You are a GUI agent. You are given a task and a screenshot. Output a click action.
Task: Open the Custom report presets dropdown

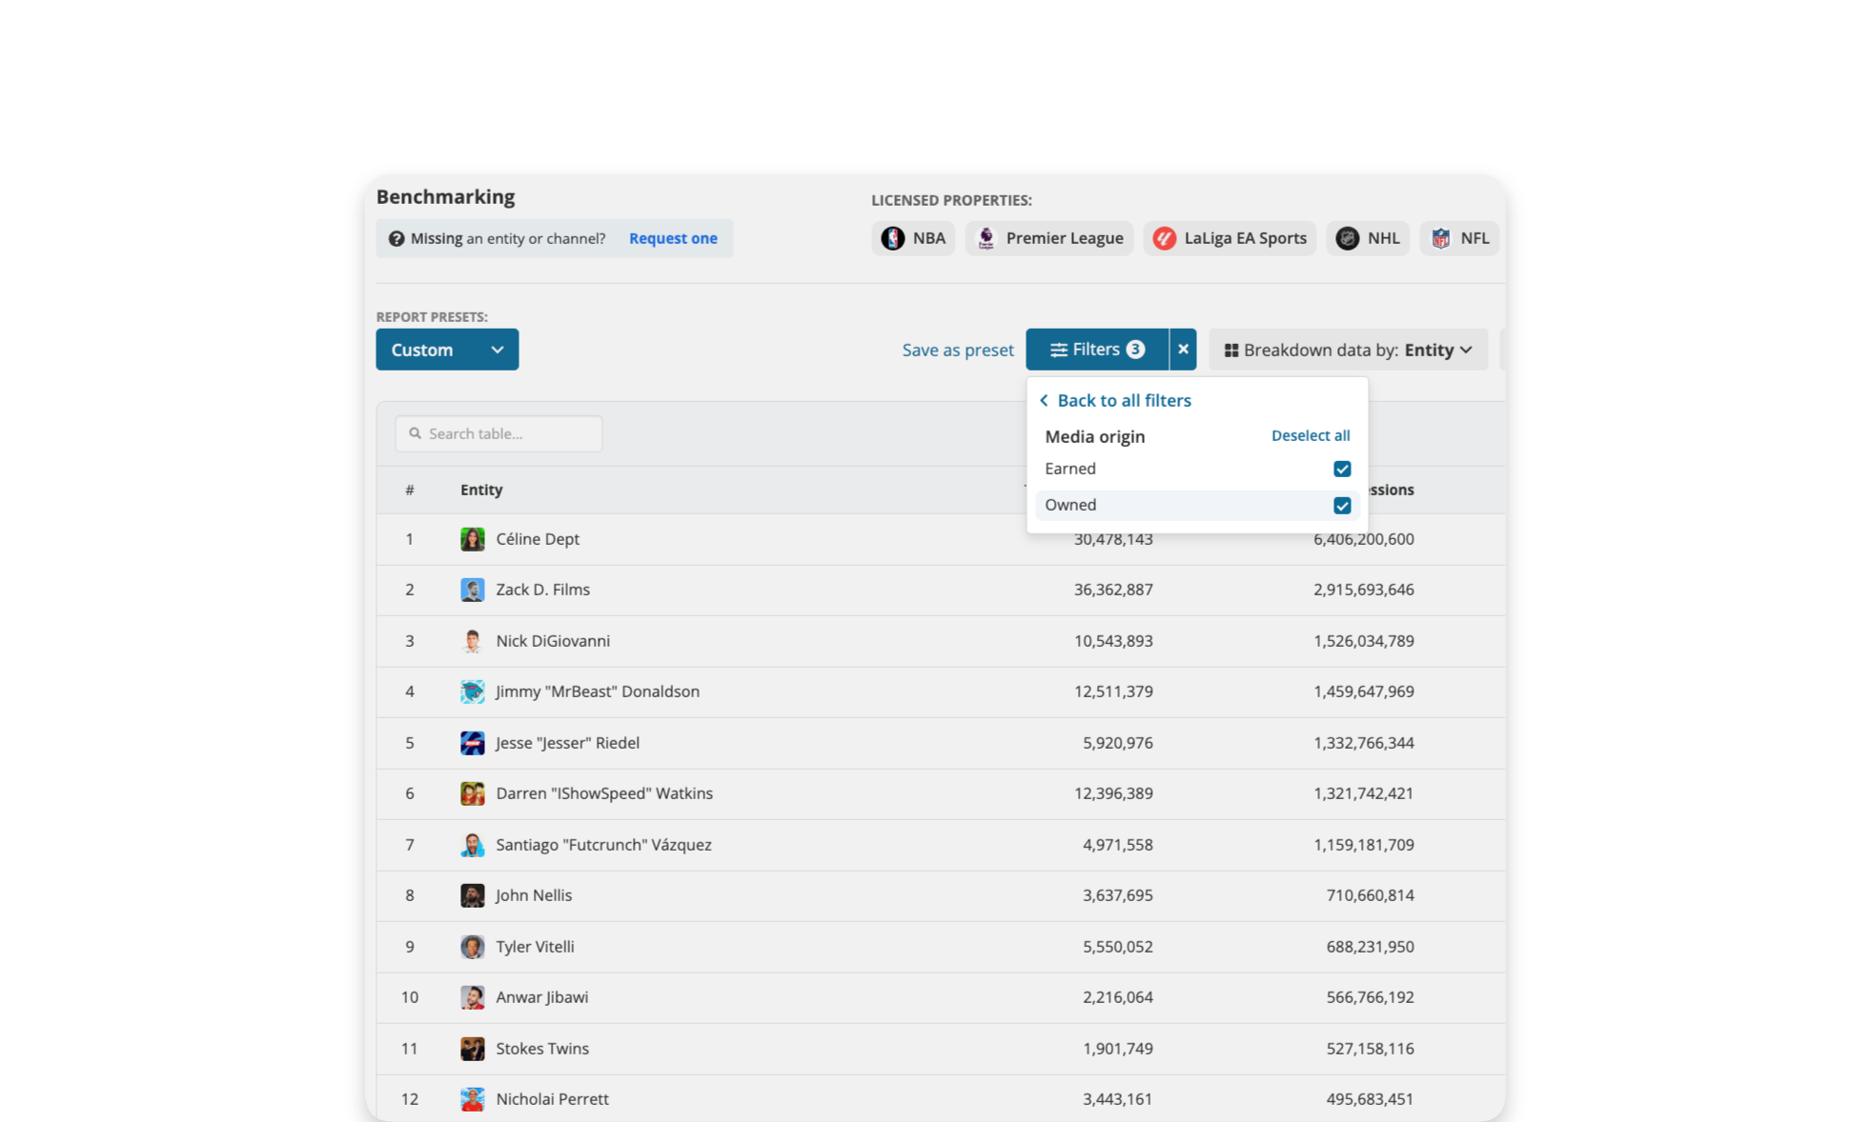[x=447, y=350]
